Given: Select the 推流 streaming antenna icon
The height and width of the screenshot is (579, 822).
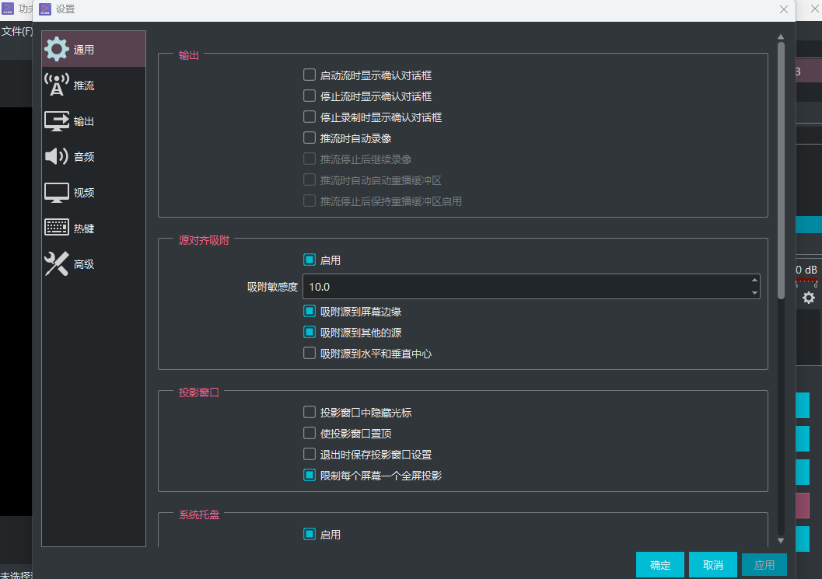Looking at the screenshot, I should 57,85.
